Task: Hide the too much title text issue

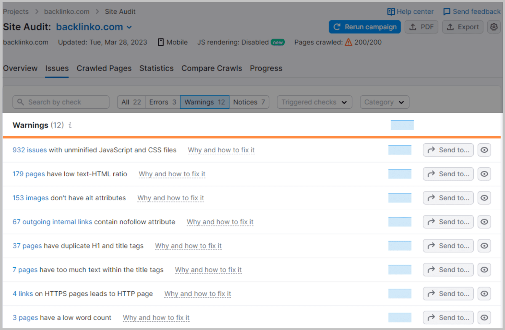Action: point(484,270)
